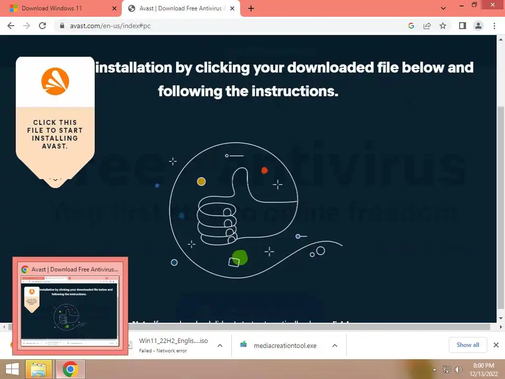Close the Avast tab
This screenshot has width=505, height=379.
point(232,8)
